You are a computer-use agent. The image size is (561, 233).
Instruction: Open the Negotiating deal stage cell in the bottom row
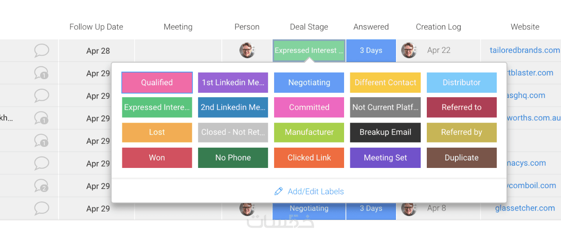(309, 208)
